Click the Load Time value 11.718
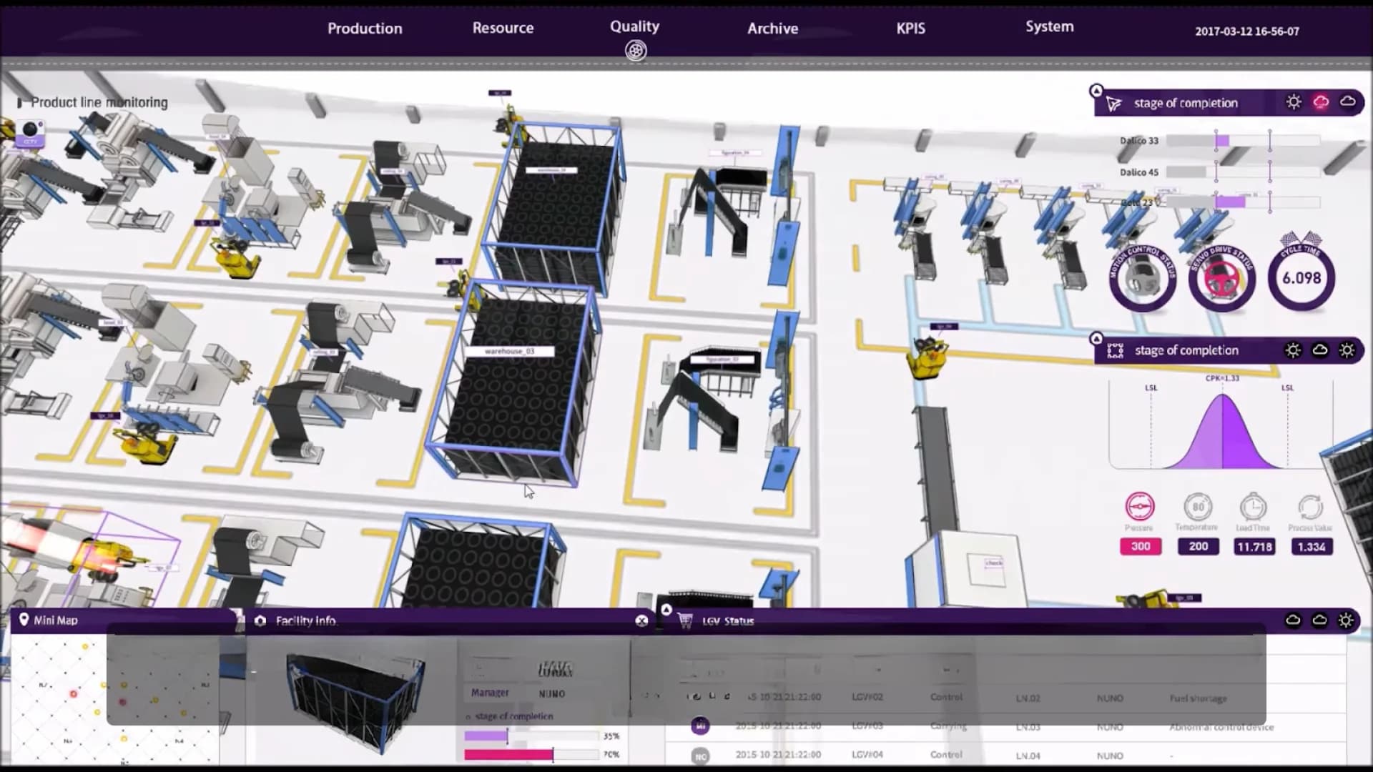Screen dimensions: 1373x772 point(1254,547)
